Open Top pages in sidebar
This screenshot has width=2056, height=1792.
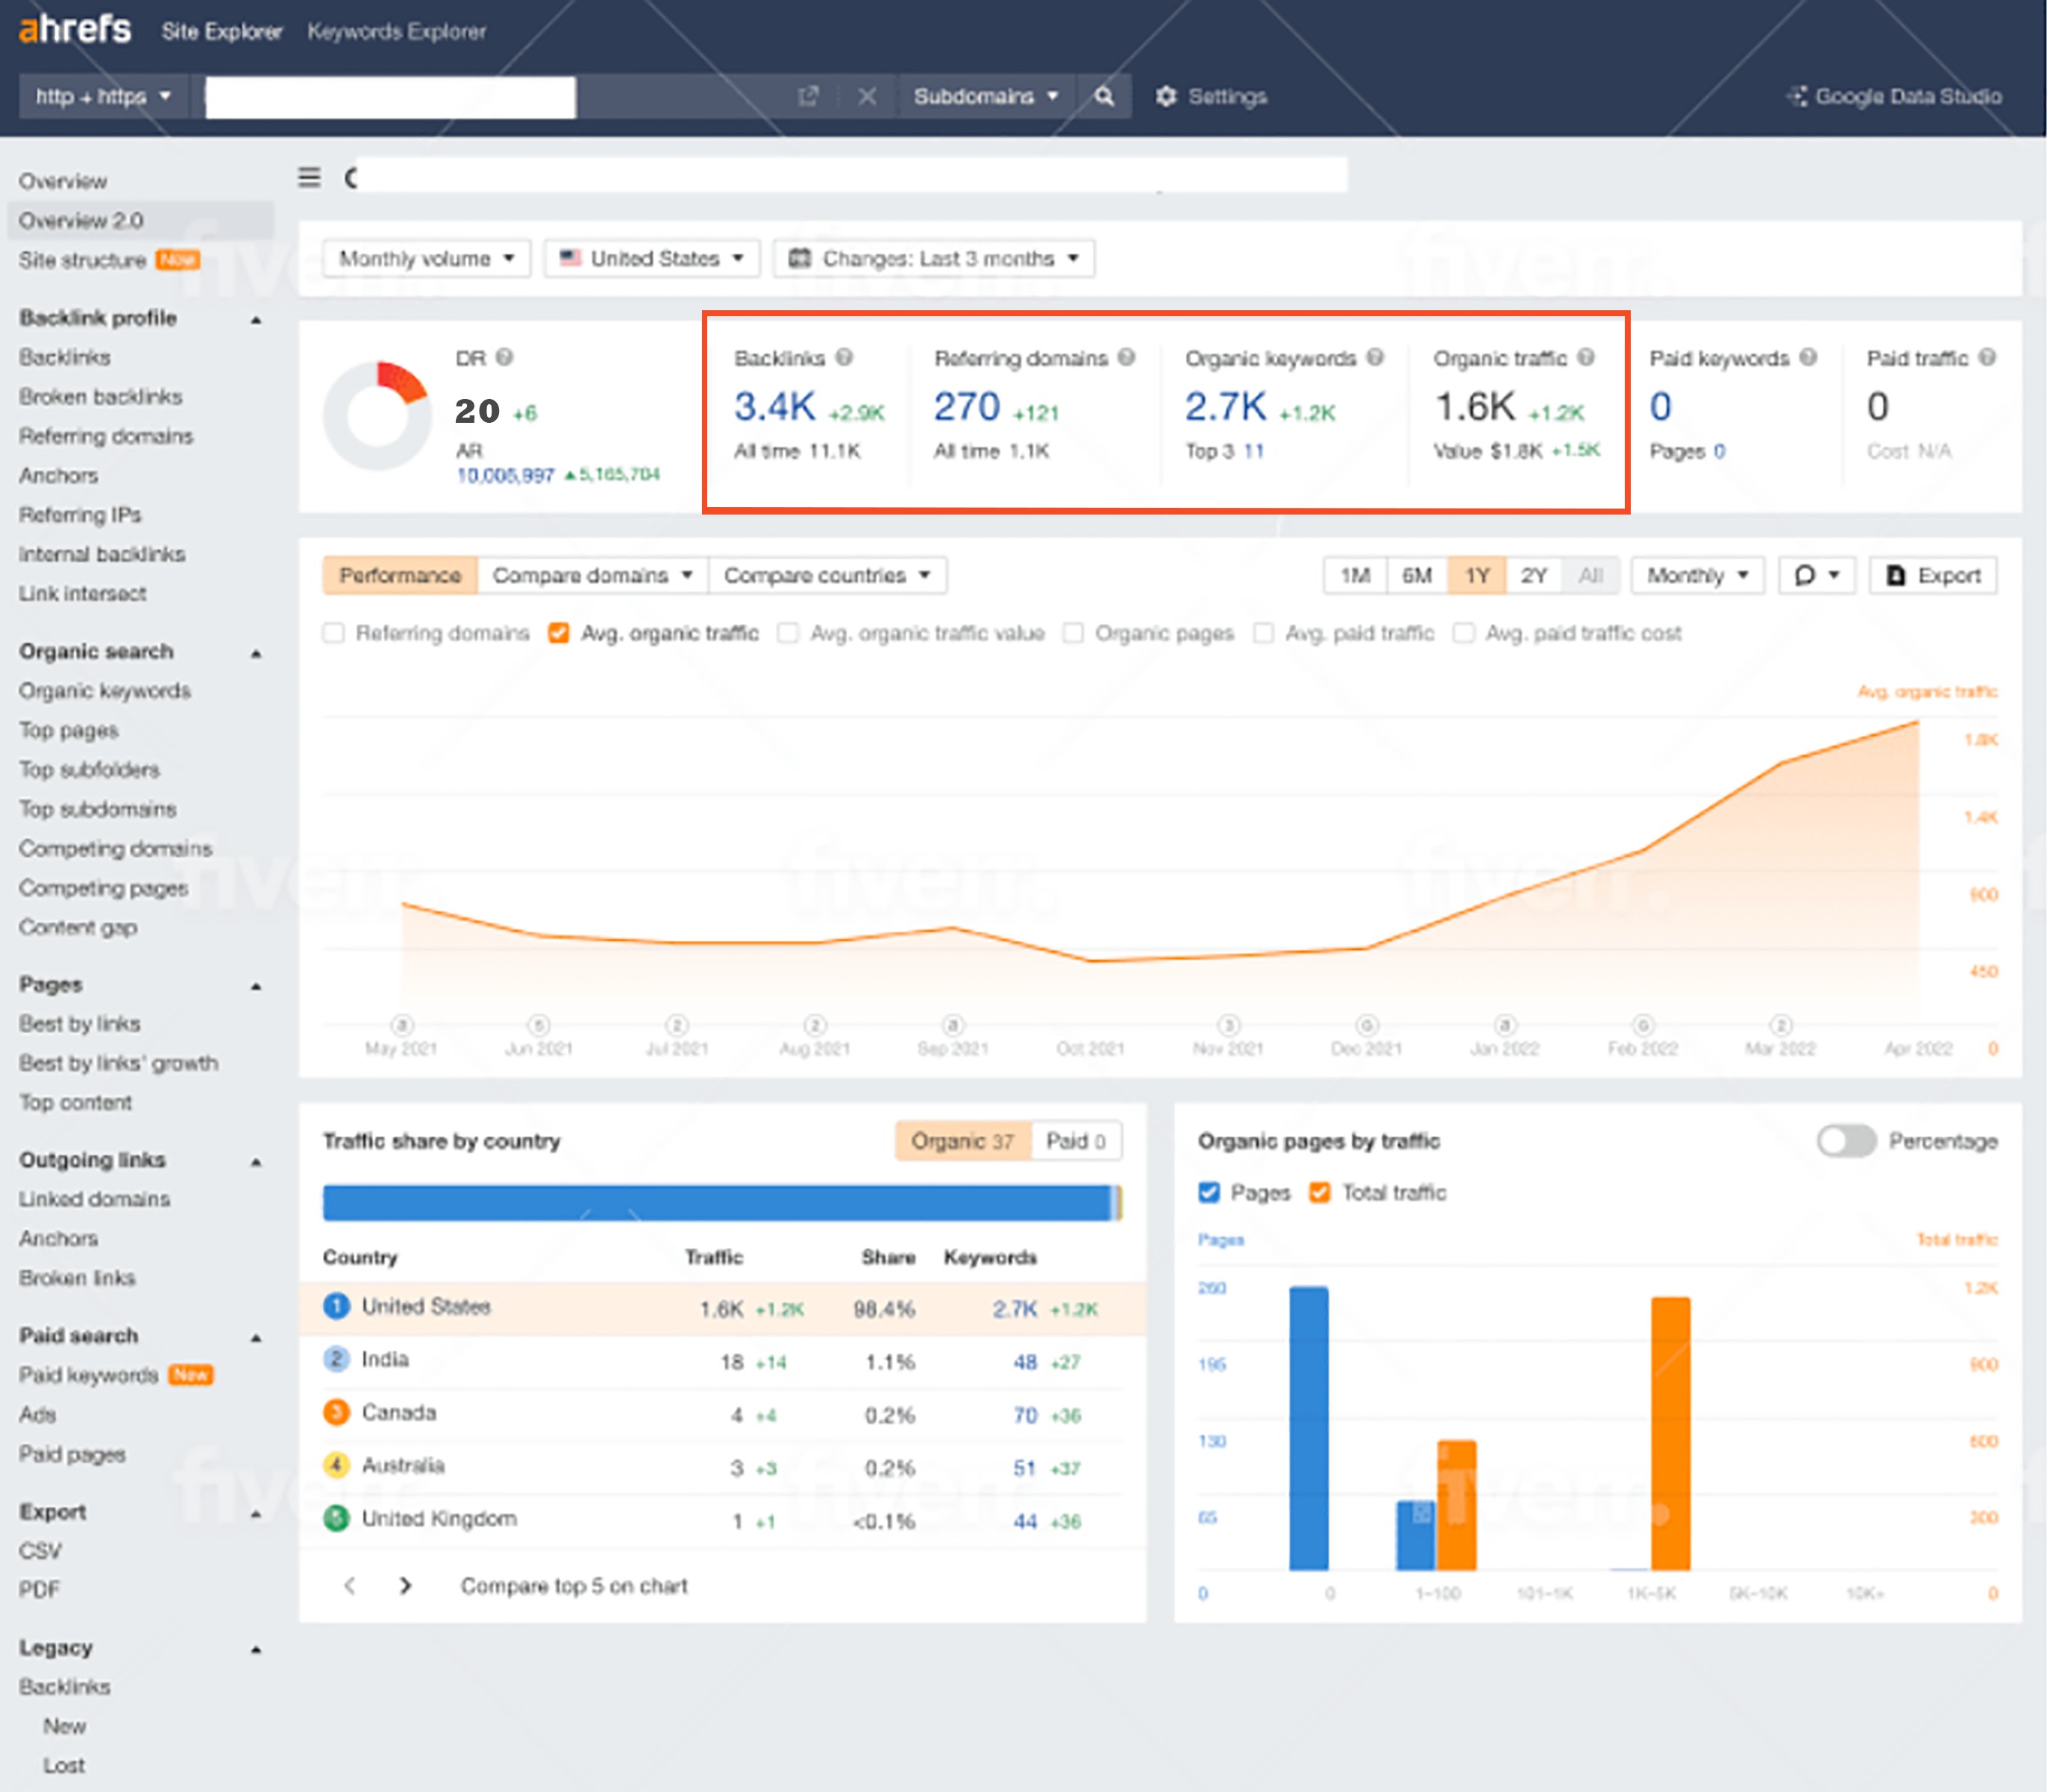(x=69, y=730)
